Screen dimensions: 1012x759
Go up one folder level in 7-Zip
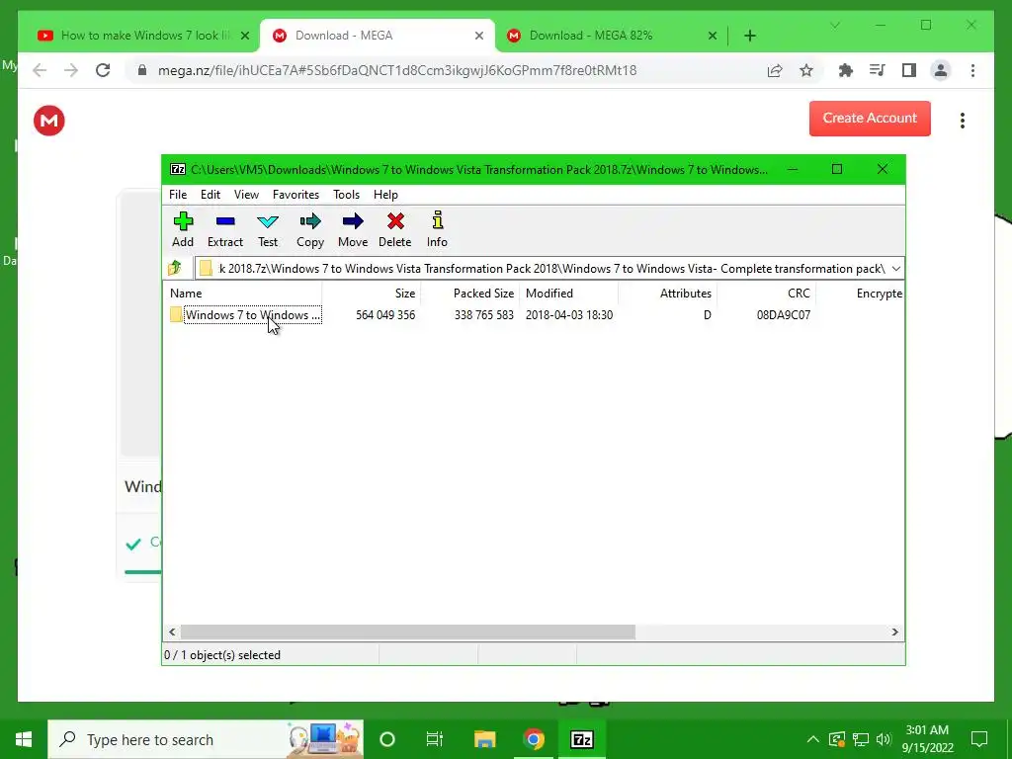tap(175, 268)
